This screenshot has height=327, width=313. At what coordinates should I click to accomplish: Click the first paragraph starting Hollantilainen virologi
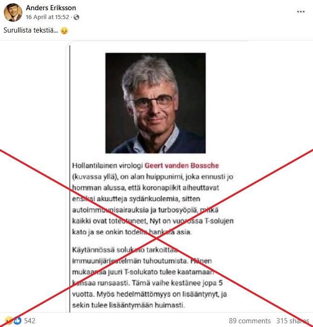tap(153, 199)
